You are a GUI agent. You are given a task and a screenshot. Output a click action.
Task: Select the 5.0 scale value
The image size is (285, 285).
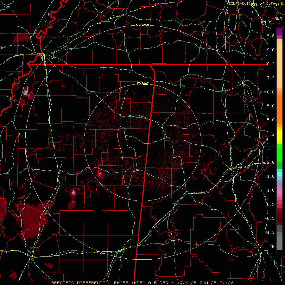[x=271, y=120]
